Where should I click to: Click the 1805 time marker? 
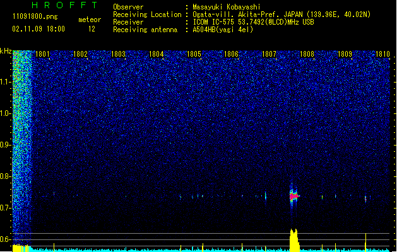pyautogui.click(x=194, y=54)
